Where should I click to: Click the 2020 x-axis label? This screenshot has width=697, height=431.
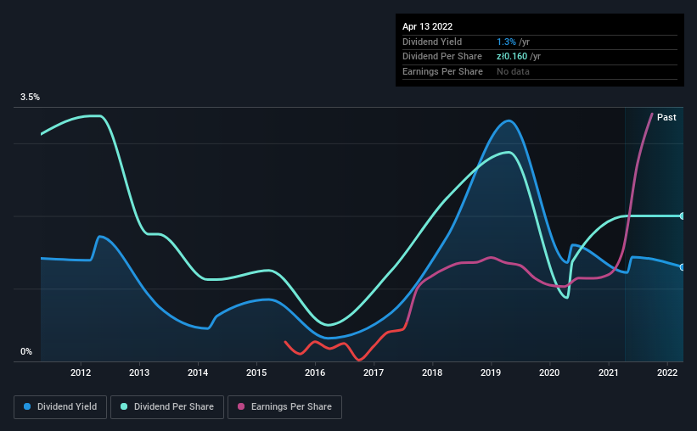549,372
